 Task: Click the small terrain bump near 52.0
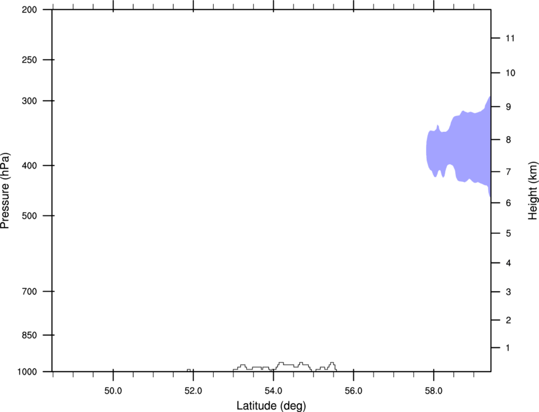click(189, 370)
